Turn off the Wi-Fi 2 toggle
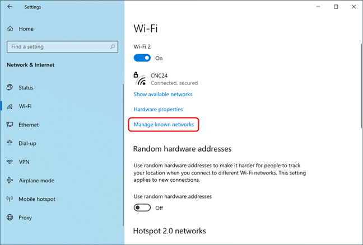This screenshot has width=363, height=245. click(x=142, y=58)
